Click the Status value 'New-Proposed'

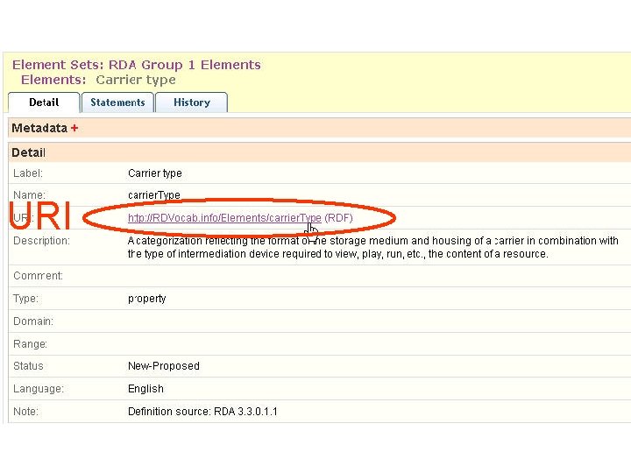tap(164, 366)
